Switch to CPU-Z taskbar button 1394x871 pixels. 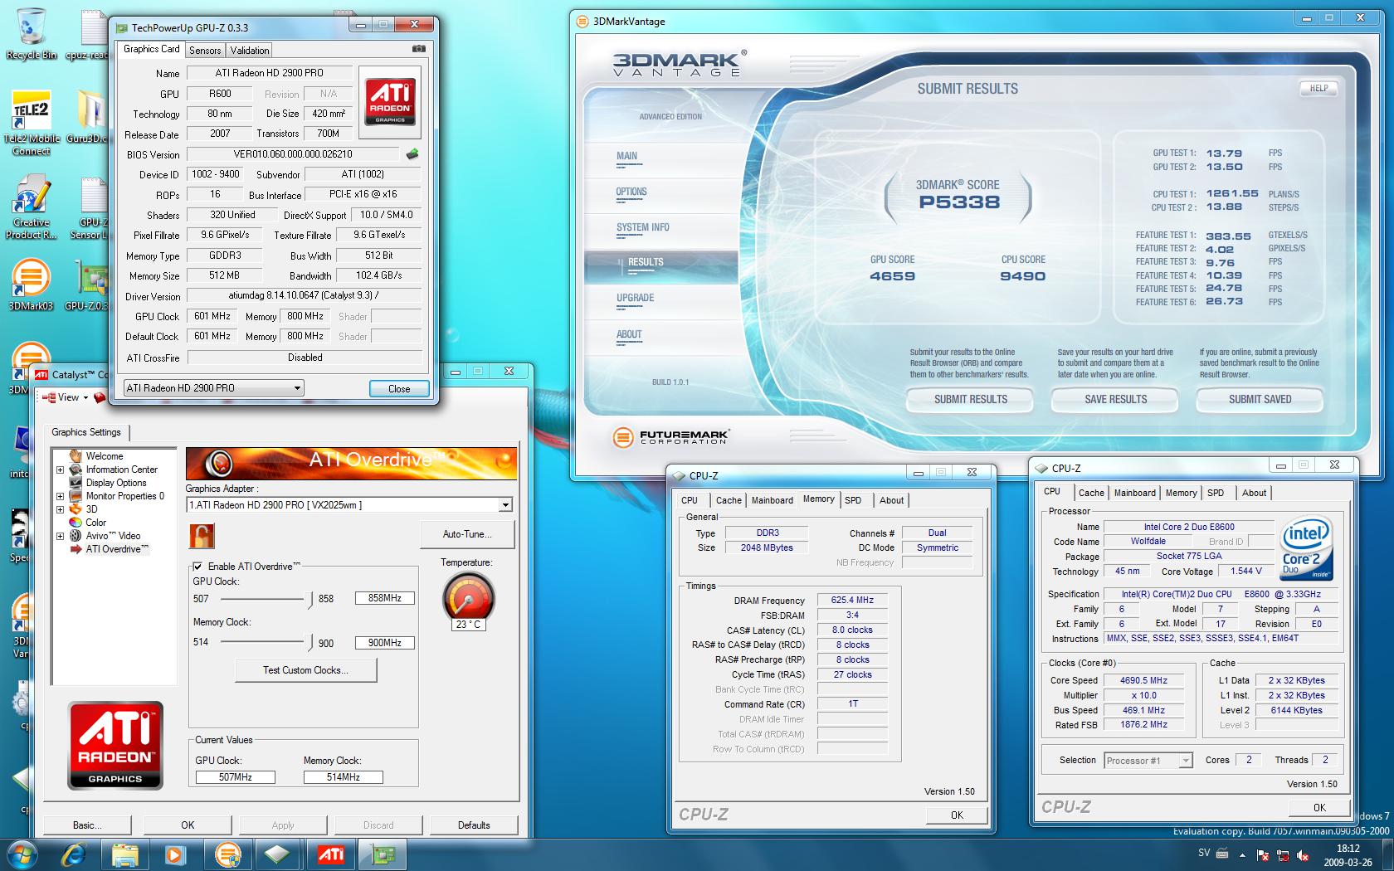278,854
